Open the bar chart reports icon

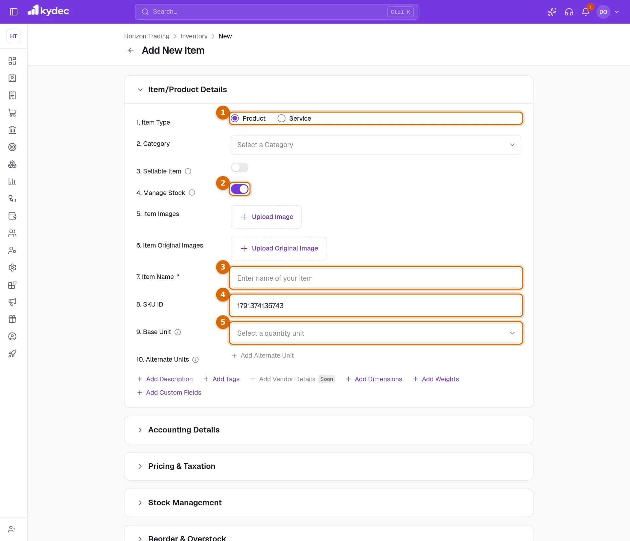pos(12,182)
